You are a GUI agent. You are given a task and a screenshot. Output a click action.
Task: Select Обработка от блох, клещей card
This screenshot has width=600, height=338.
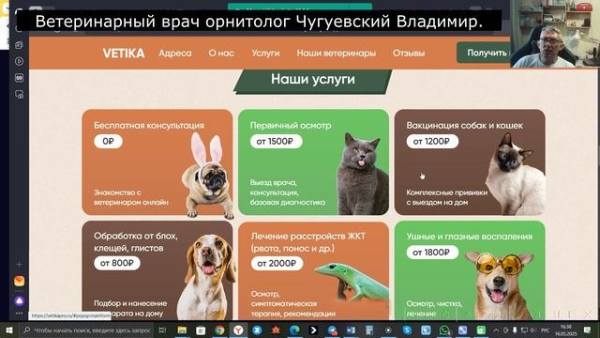click(x=157, y=270)
